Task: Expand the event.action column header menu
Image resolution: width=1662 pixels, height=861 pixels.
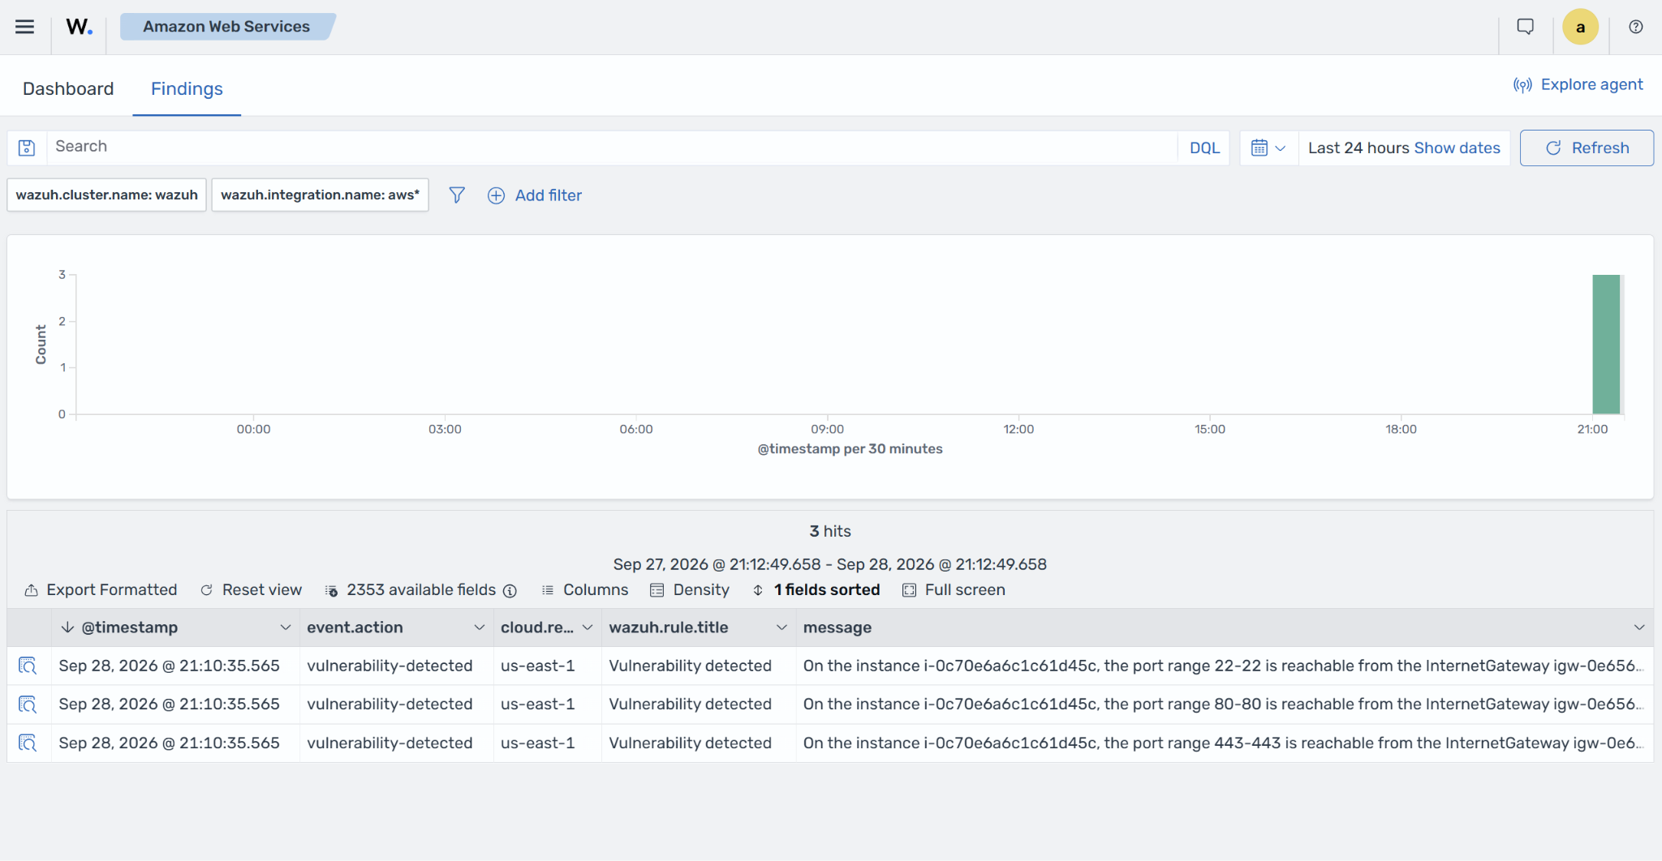Action: (480, 628)
